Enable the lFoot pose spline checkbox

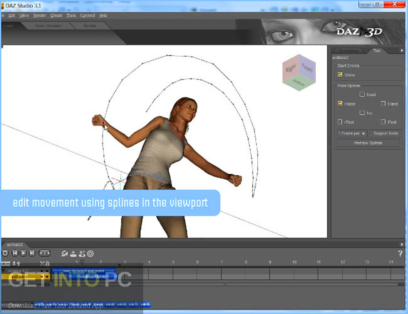pyautogui.click(x=383, y=122)
